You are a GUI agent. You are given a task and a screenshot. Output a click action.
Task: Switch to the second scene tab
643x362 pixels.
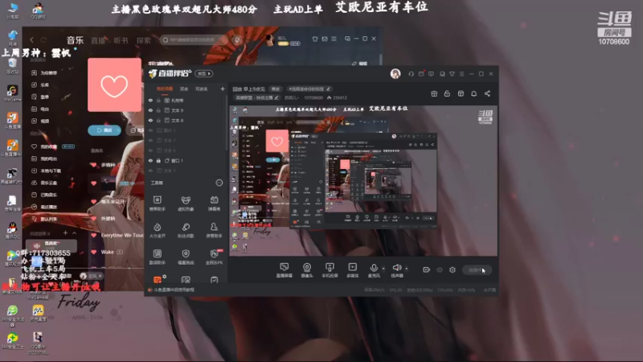coord(184,88)
